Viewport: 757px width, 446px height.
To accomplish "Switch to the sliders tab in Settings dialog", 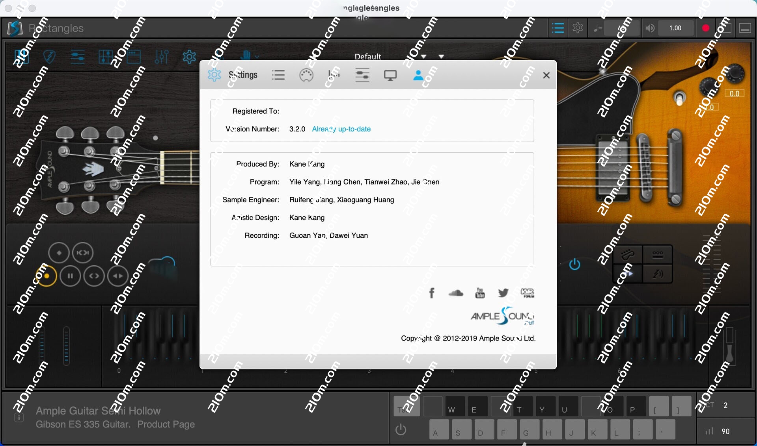I will click(x=362, y=75).
